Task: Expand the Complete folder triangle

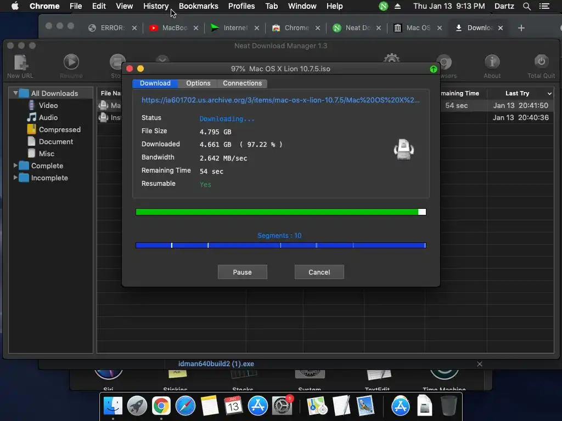Action: pyautogui.click(x=15, y=166)
